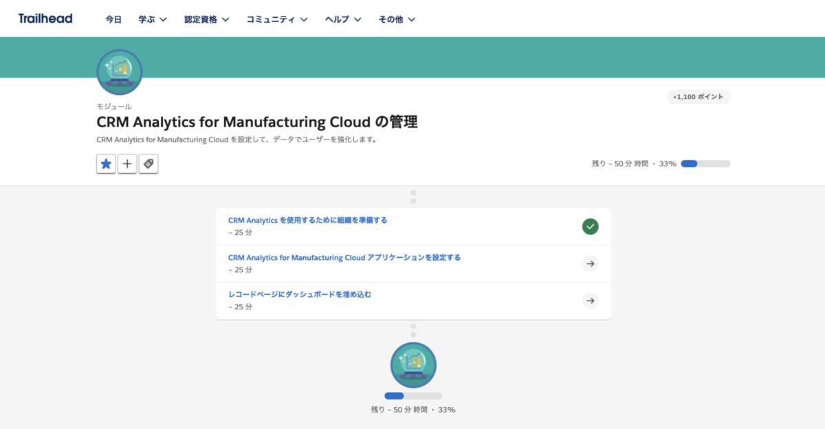Toggle the blue favorite star

coord(105,164)
